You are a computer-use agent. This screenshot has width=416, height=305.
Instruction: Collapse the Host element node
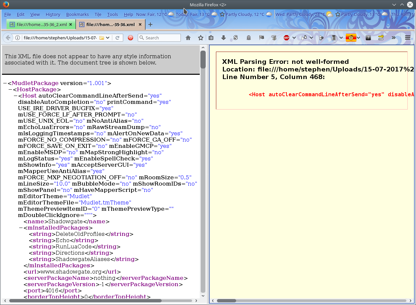pyautogui.click(x=16, y=96)
